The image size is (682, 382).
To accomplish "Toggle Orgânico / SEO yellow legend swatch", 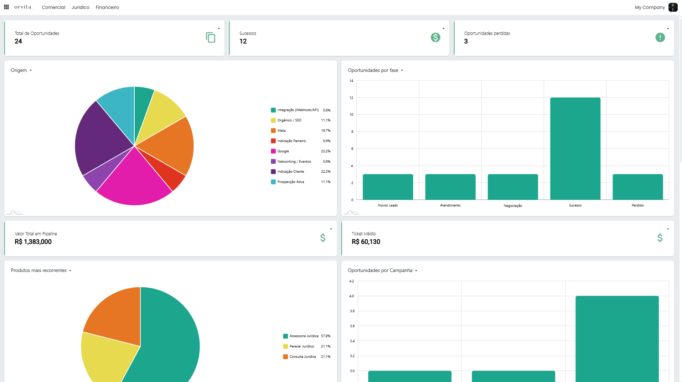I will pyautogui.click(x=273, y=120).
